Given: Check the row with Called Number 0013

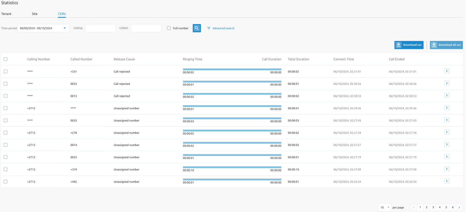Looking at the screenshot, I should 5,96.
